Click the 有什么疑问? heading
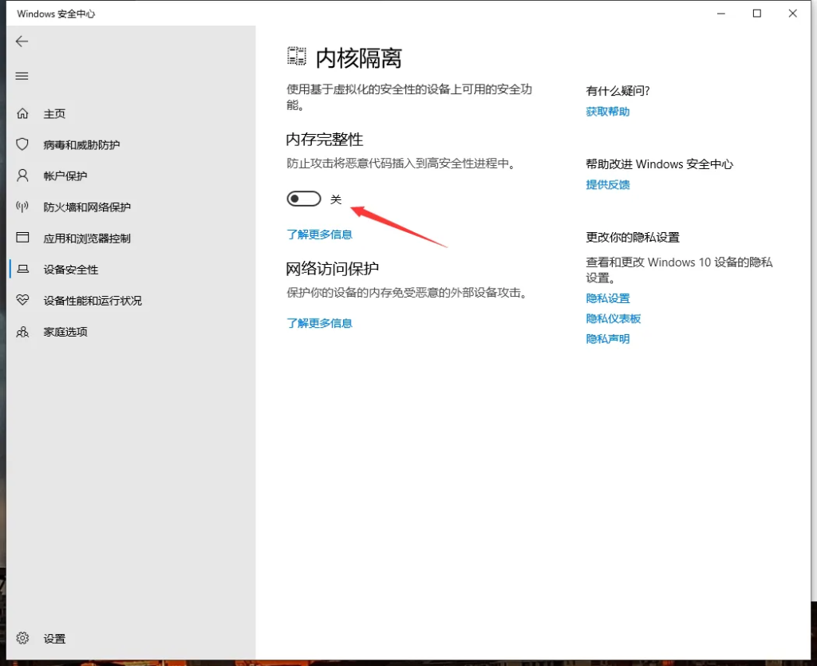 [x=618, y=91]
